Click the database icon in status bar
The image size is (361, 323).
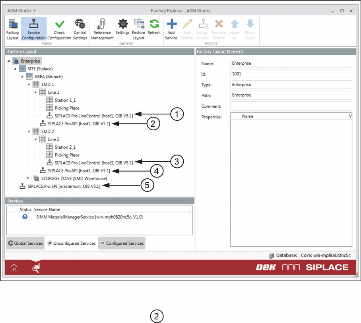(x=272, y=255)
